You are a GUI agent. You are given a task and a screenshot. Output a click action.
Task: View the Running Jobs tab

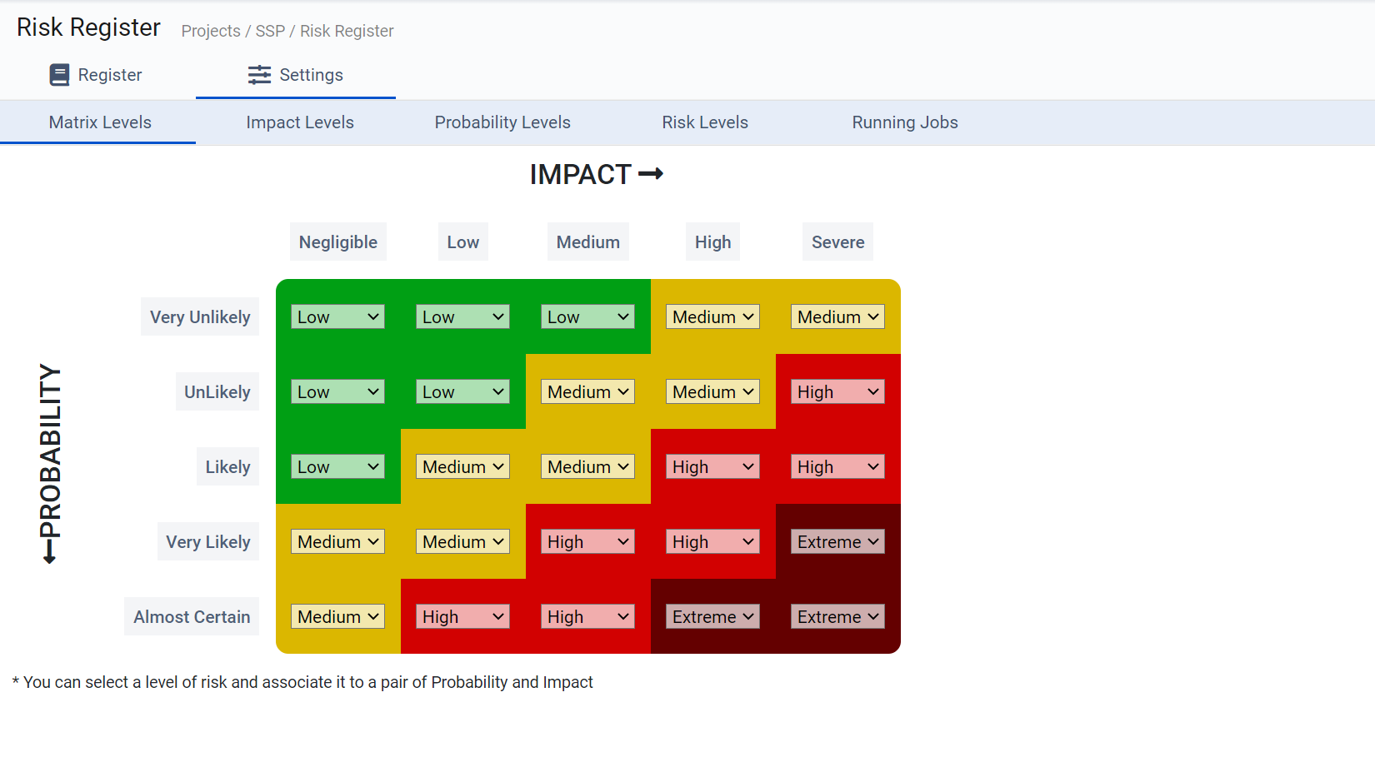point(905,122)
